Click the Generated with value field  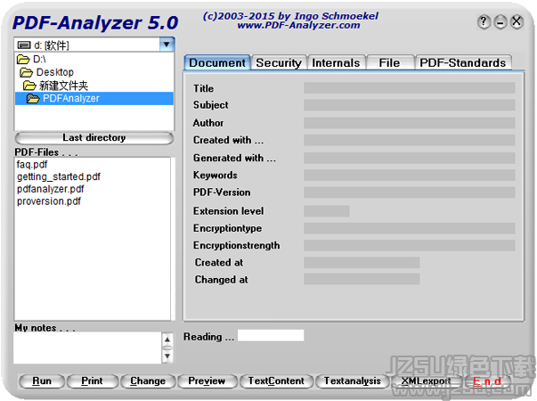click(410, 158)
